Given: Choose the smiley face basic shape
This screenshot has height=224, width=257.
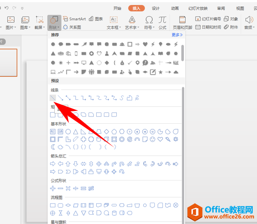Looking at the screenshot, I should (x=153, y=139).
